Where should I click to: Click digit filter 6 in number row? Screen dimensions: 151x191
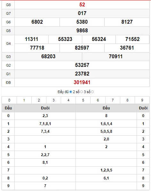pyautogui.click(x=98, y=100)
